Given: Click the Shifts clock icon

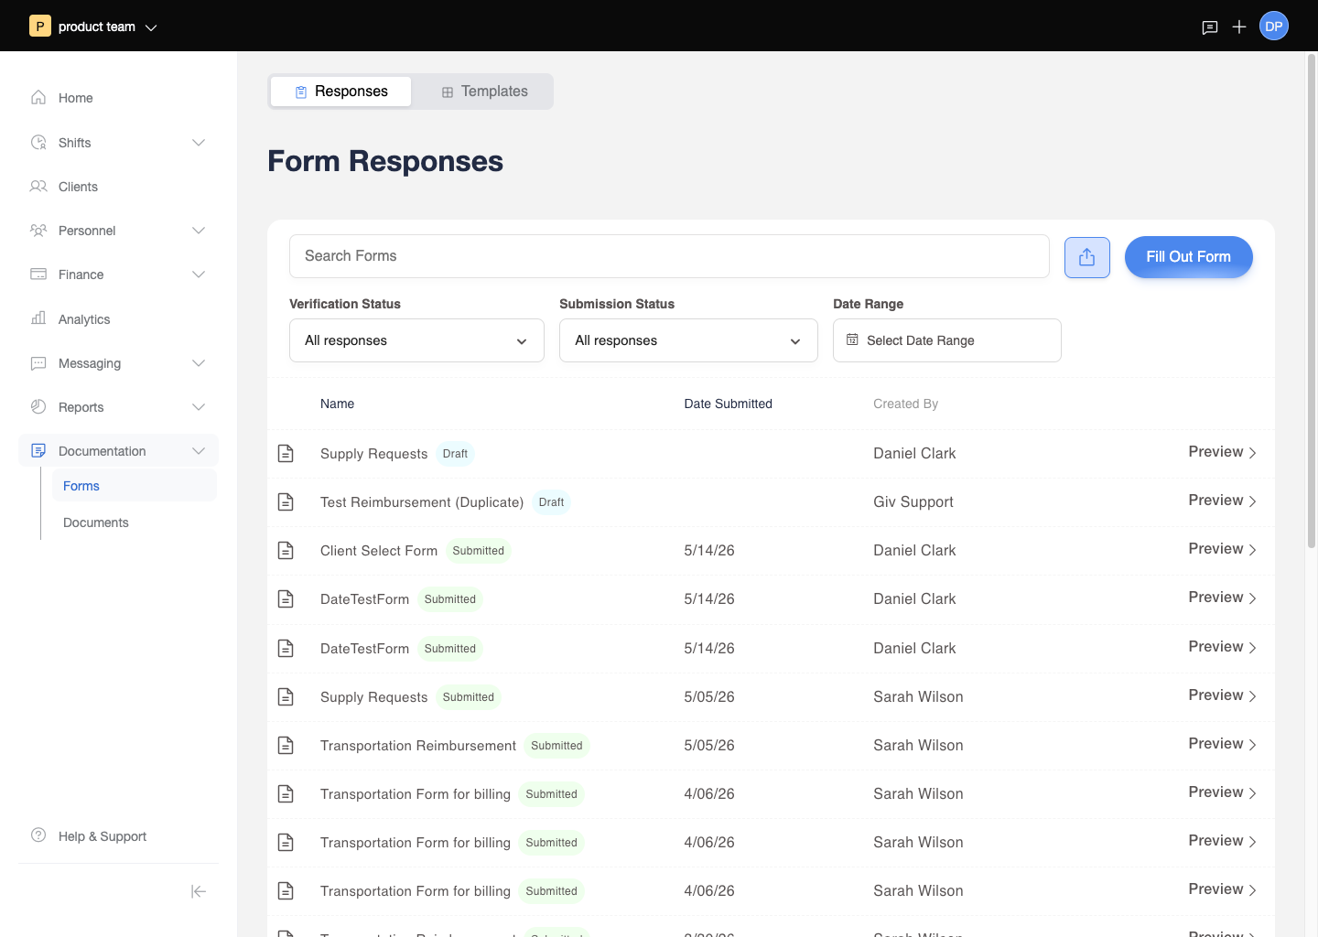Looking at the screenshot, I should click(x=38, y=142).
